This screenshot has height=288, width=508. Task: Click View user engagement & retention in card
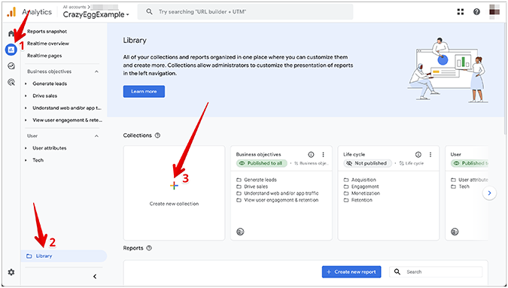[x=281, y=200]
